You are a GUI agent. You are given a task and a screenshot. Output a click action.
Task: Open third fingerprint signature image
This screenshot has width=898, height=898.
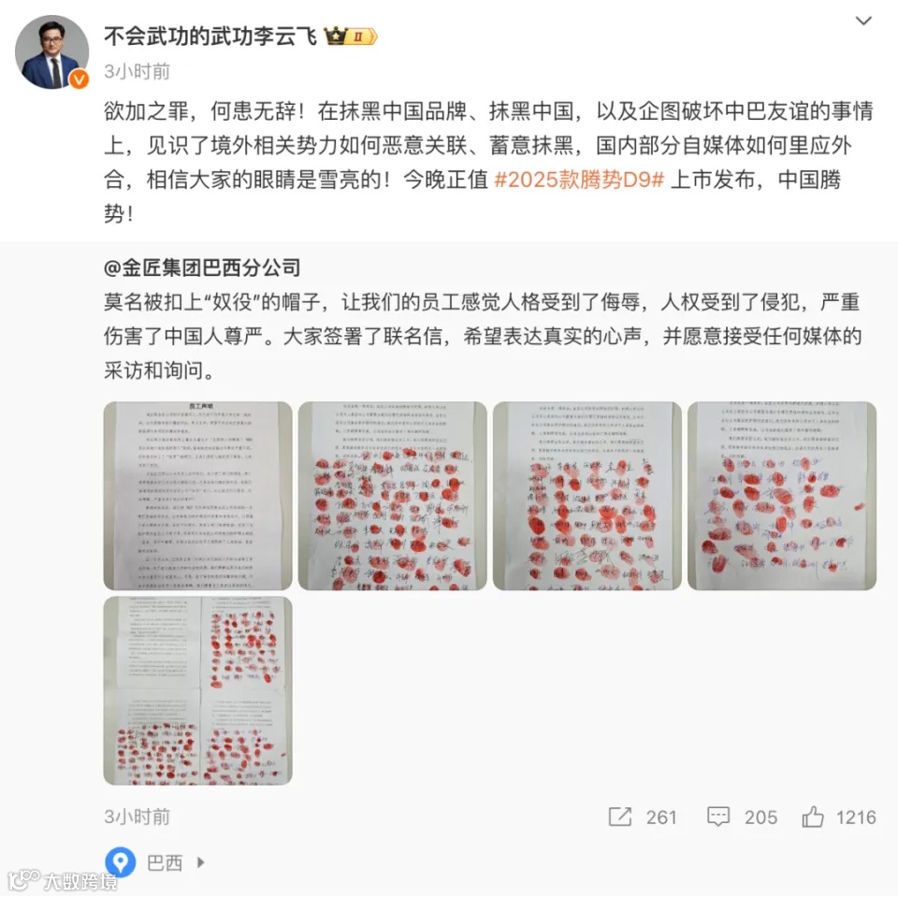click(587, 496)
